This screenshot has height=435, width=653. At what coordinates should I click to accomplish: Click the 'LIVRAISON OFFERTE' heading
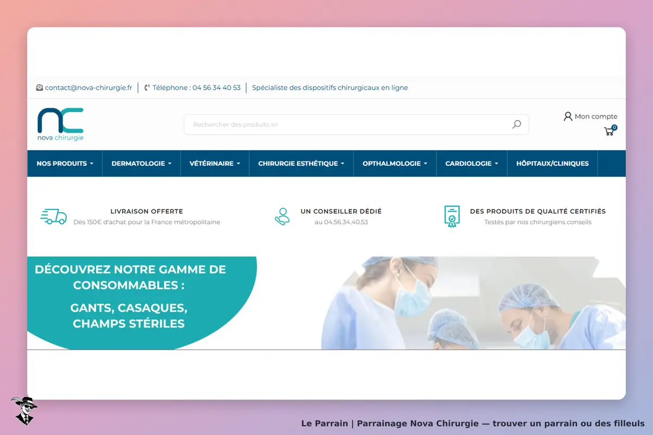point(147,212)
